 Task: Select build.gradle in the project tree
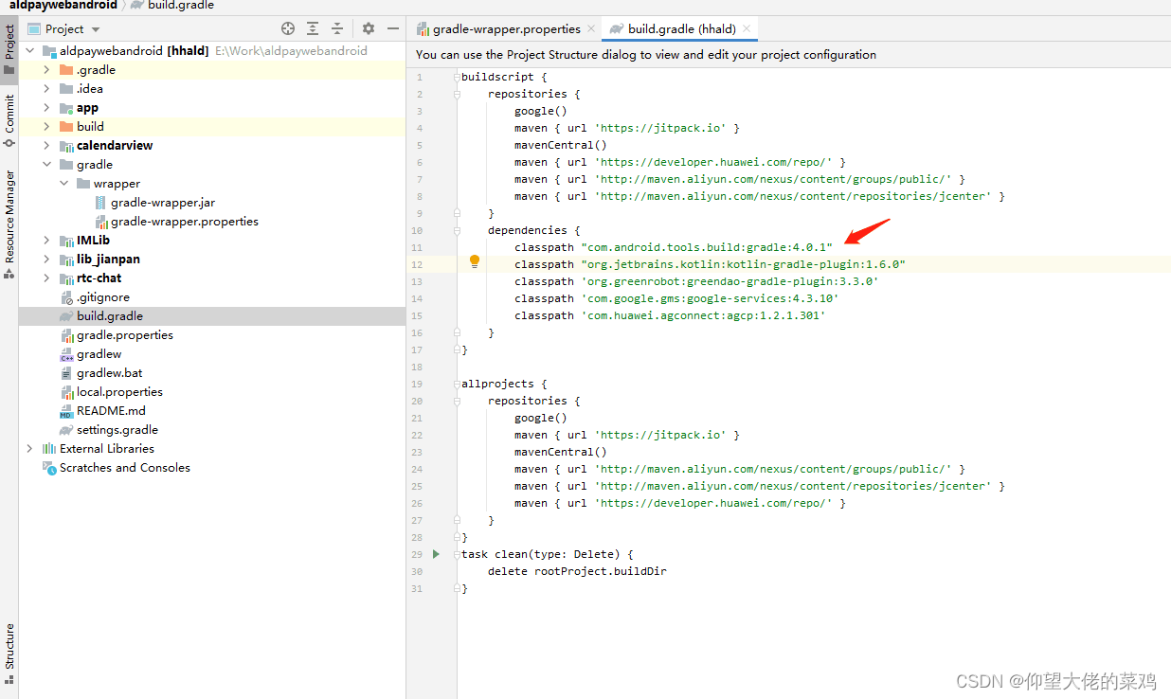pos(110,315)
